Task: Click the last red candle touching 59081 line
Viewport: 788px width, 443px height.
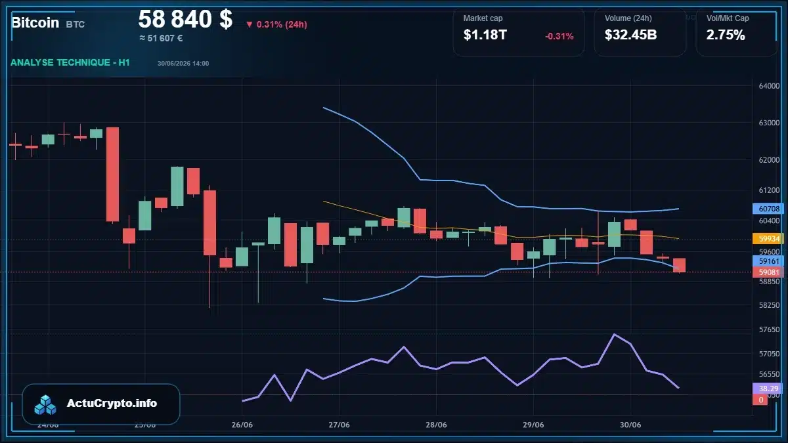Action: tap(679, 265)
